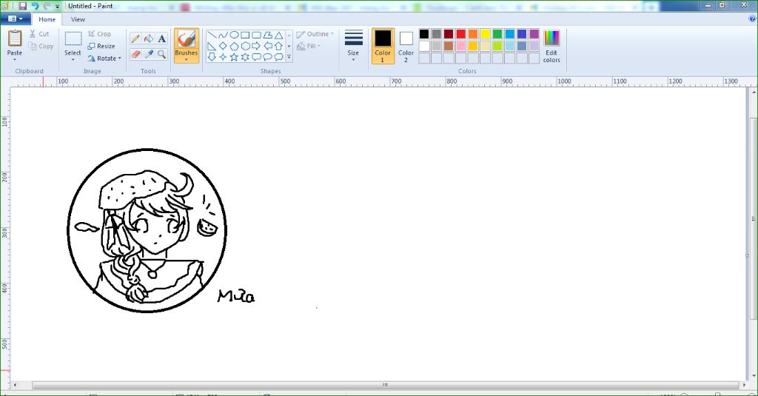Click the Paste clipboard icon

pos(15,38)
